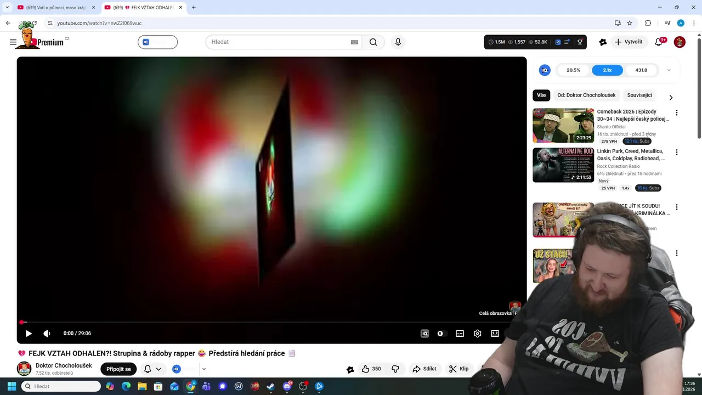Screen dimensions: 702x395
Task: Expand the vidIQ dropdown arrow below video
Action: coord(204,369)
